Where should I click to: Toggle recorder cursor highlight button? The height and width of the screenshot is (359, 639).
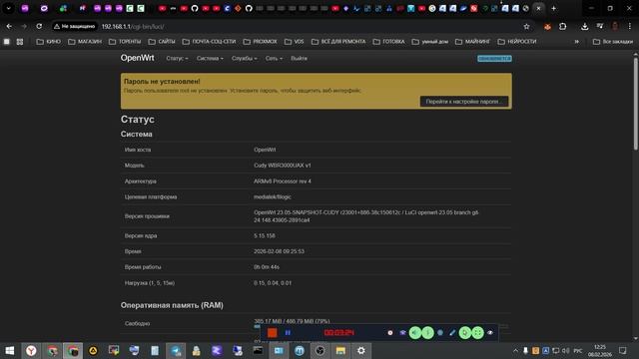coord(465,332)
